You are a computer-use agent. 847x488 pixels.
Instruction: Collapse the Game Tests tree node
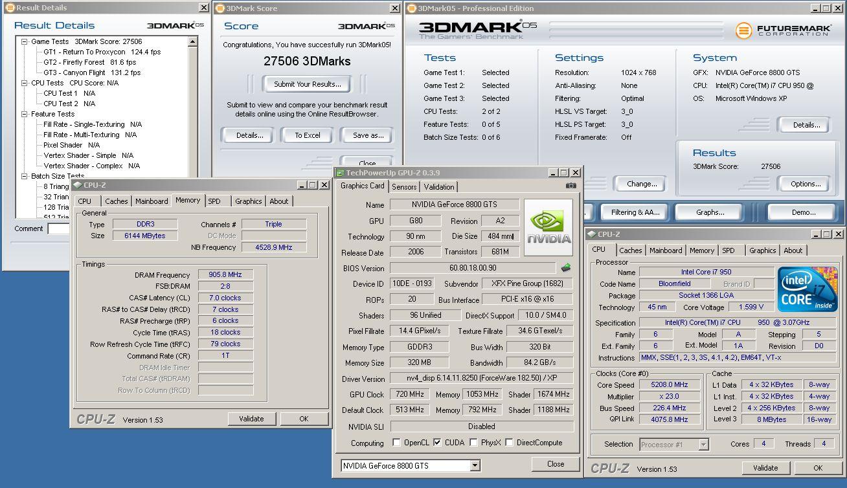point(25,41)
